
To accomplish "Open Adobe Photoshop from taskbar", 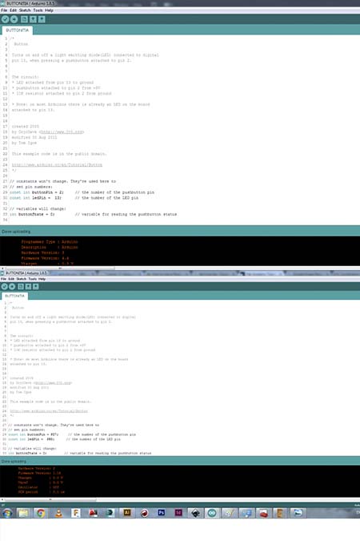I will pyautogui.click(x=161, y=513).
